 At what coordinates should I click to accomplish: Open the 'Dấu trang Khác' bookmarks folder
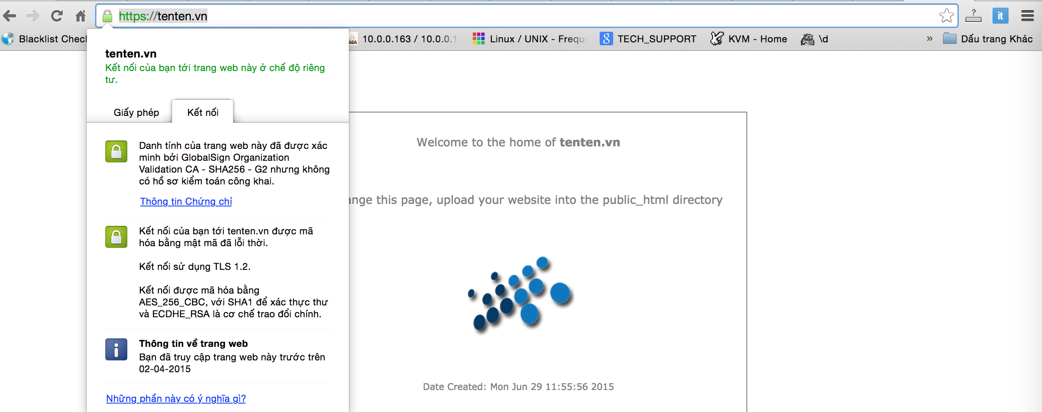[x=988, y=39]
